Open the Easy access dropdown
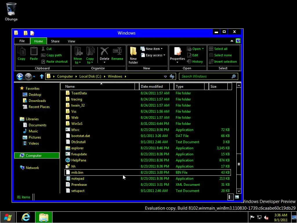Image resolution: width=297 pixels, height=223 pixels. 153,55
